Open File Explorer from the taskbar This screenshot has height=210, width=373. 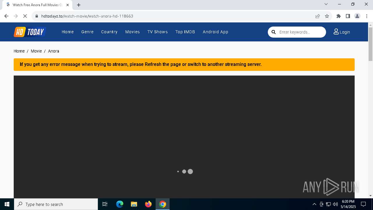(134, 204)
